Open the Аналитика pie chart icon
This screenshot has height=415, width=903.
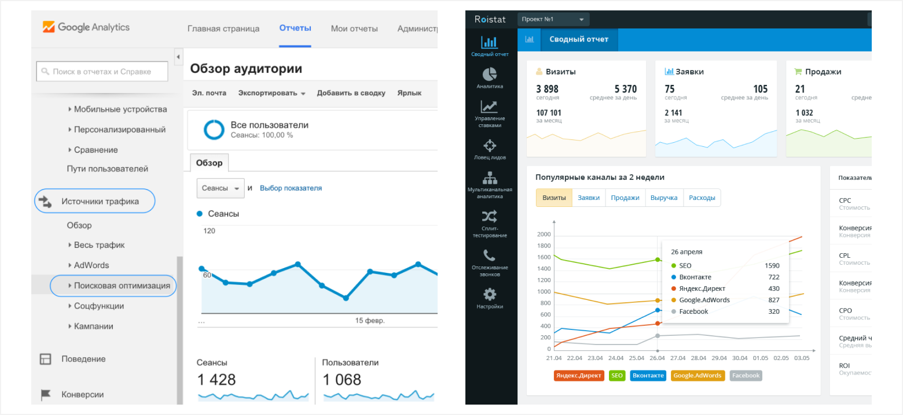tap(490, 75)
